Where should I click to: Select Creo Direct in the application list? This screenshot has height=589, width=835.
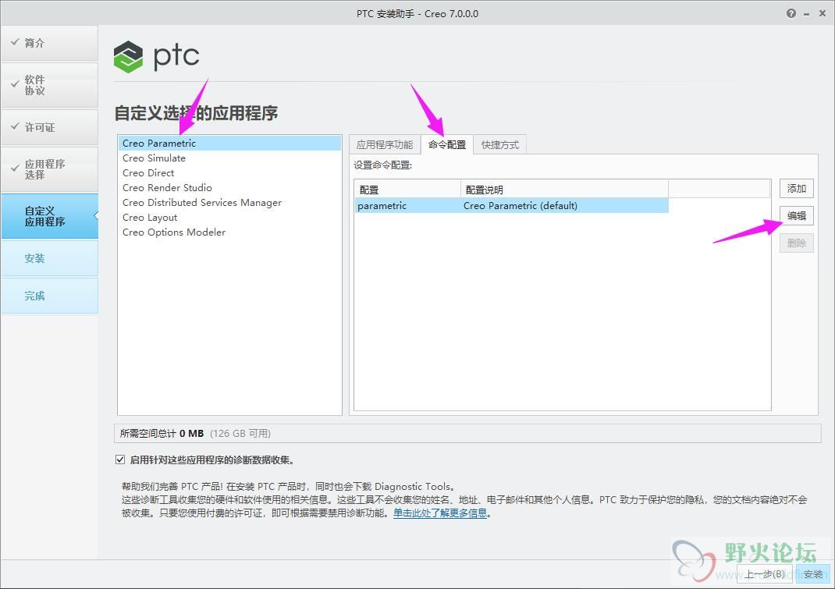(x=229, y=173)
